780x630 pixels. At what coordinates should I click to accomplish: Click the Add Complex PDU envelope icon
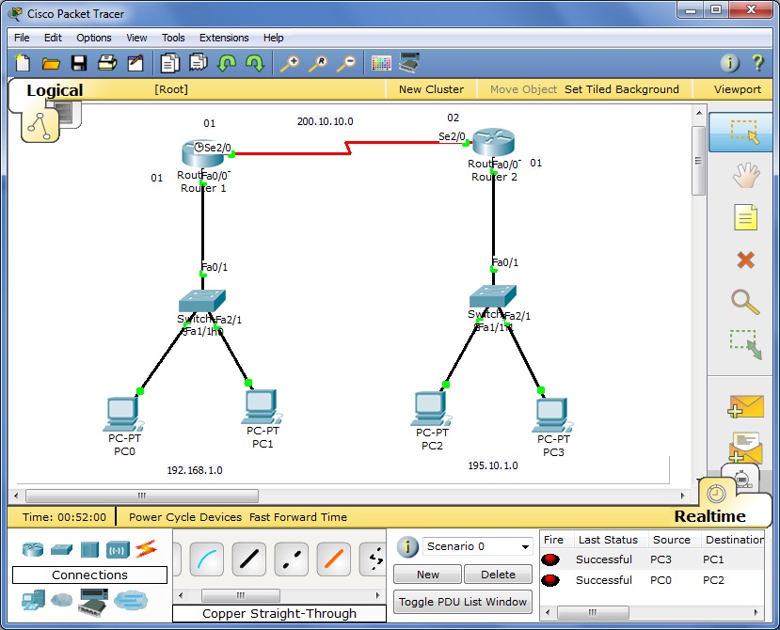[x=746, y=447]
